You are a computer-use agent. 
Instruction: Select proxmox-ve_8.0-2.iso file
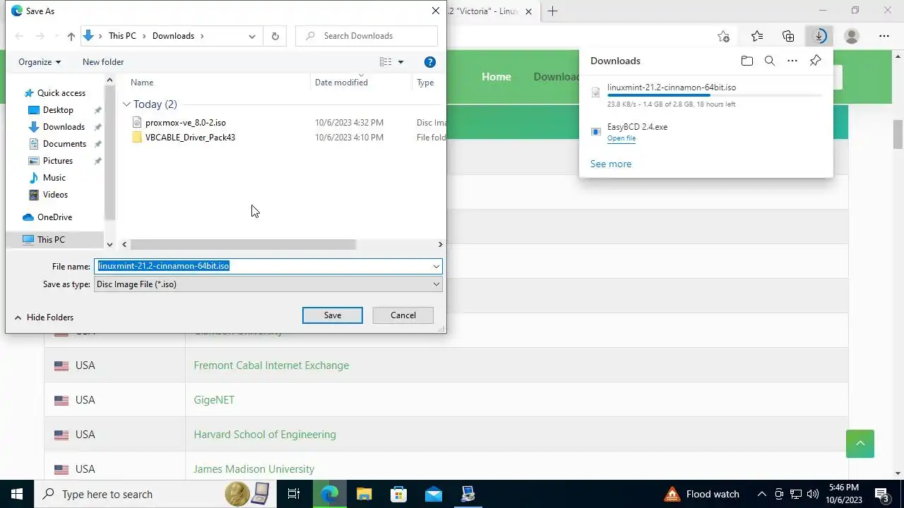pos(185,123)
